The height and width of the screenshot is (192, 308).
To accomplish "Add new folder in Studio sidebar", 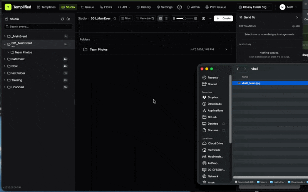I will 69,19.
